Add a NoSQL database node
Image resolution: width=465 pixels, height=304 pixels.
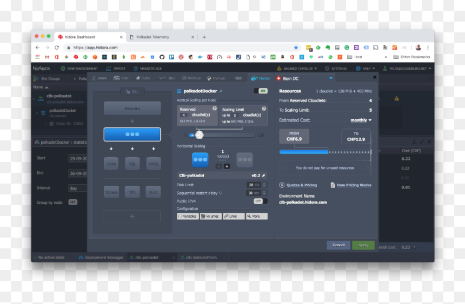pyautogui.click(x=154, y=164)
